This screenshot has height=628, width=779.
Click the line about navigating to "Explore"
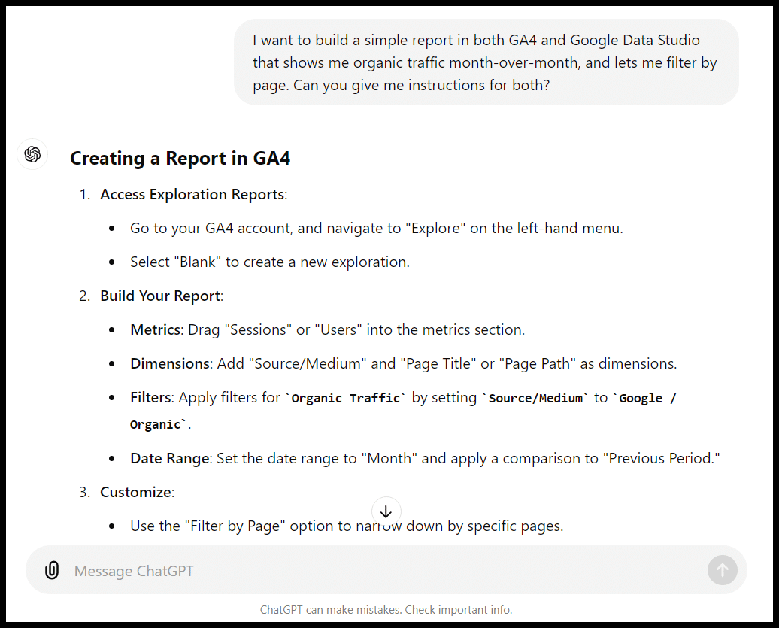(376, 228)
